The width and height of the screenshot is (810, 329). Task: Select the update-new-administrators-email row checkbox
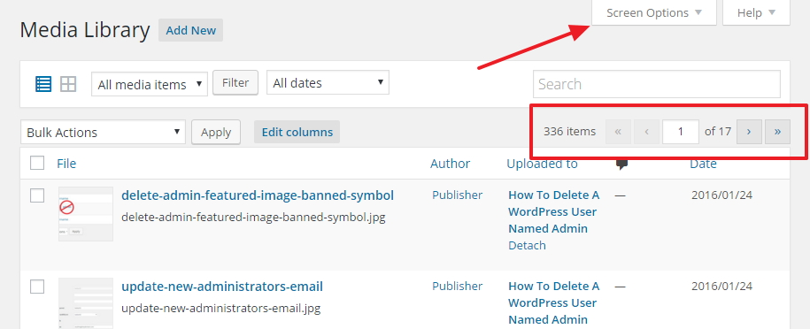[37, 287]
